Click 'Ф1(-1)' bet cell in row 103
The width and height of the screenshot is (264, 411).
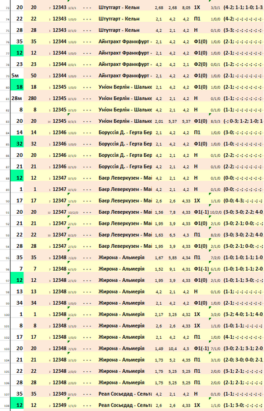click(x=201, y=348)
